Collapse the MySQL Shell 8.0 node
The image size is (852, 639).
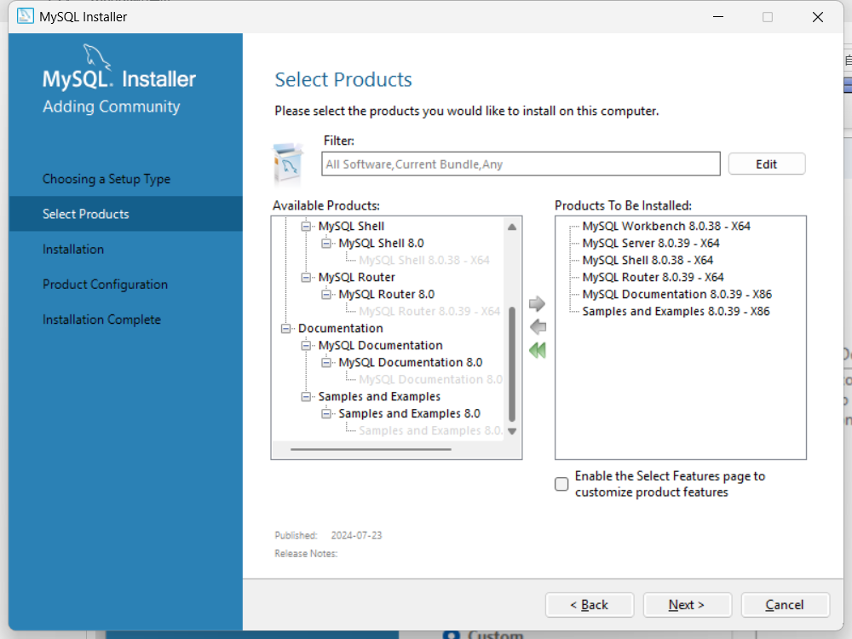[x=326, y=243]
